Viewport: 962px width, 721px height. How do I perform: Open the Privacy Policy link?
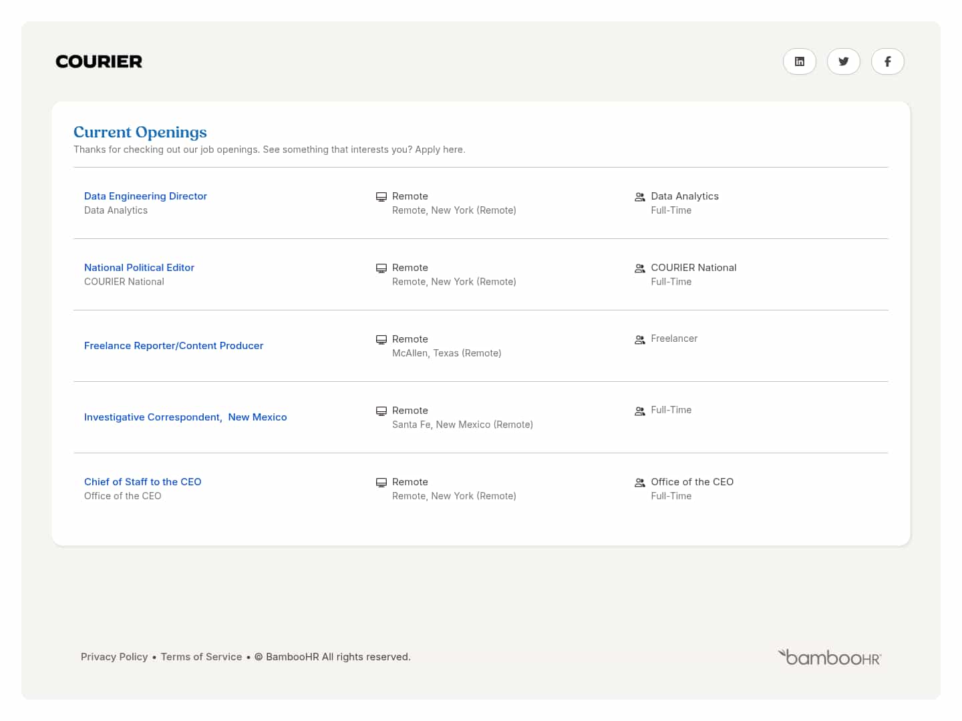[114, 657]
